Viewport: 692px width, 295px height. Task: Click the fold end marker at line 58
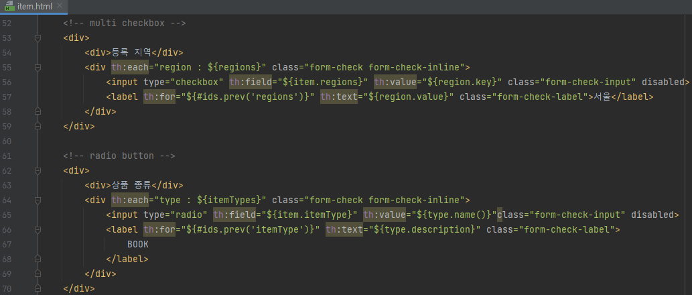[38, 112]
